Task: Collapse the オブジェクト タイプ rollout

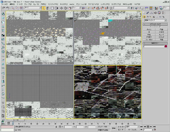Action: (155, 24)
